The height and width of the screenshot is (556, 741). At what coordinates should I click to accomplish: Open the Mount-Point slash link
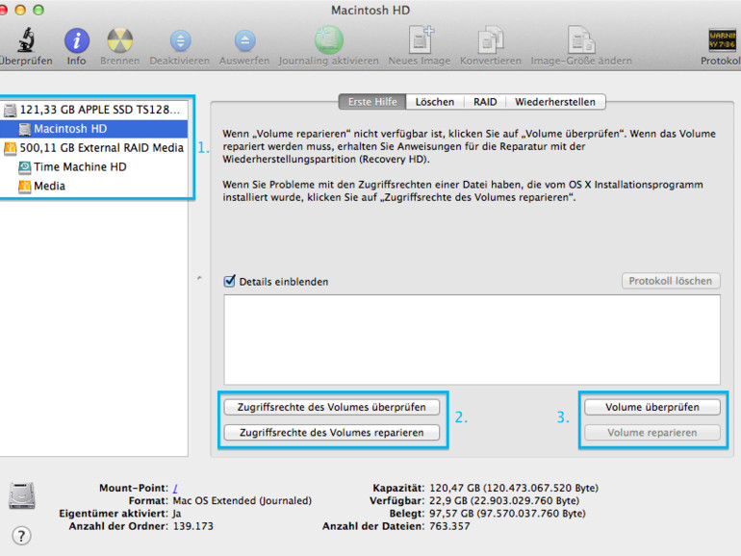coord(175,489)
